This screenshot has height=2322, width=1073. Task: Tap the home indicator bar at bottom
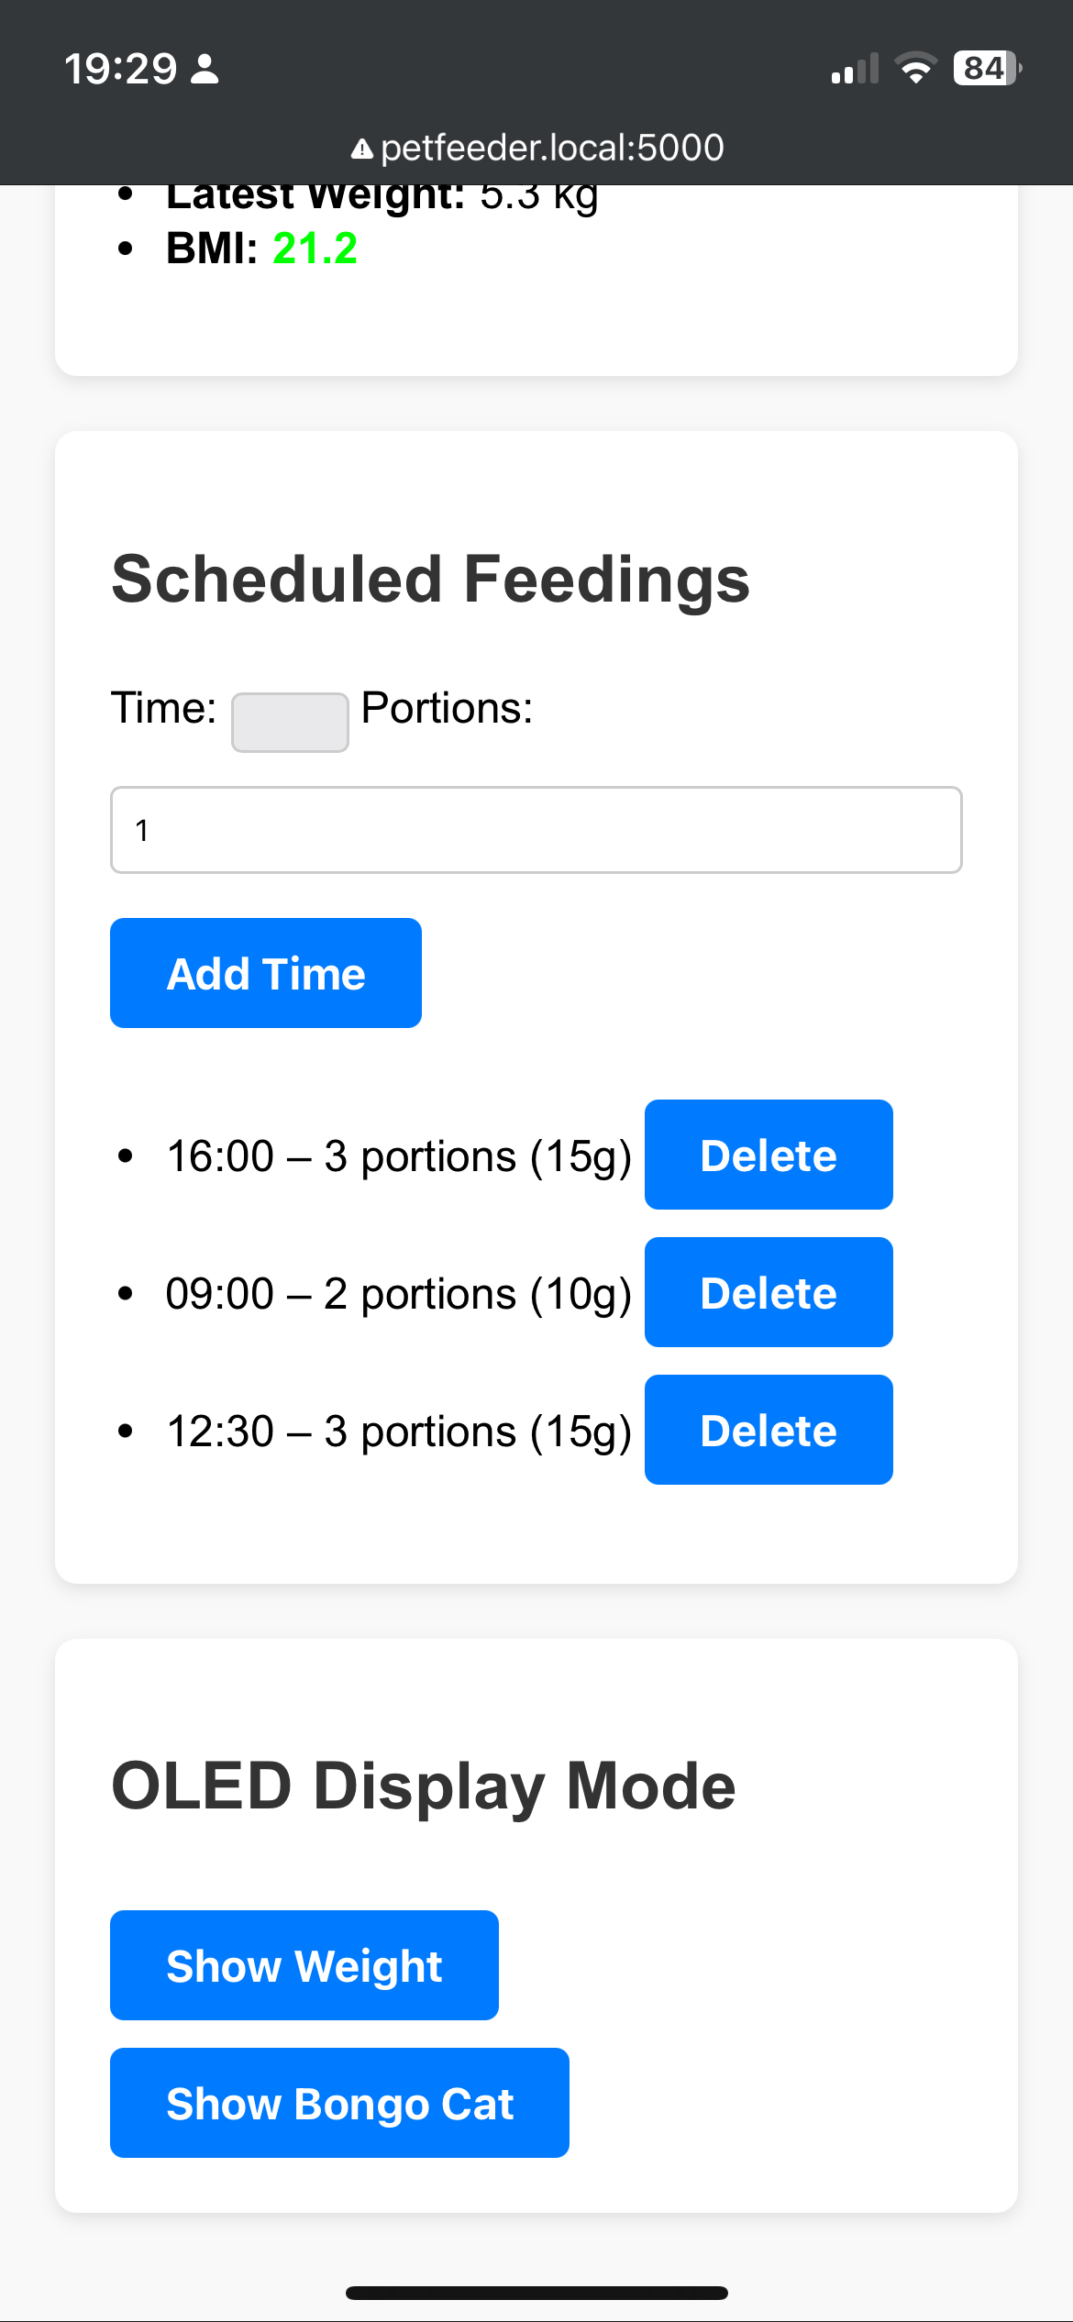click(536, 2293)
